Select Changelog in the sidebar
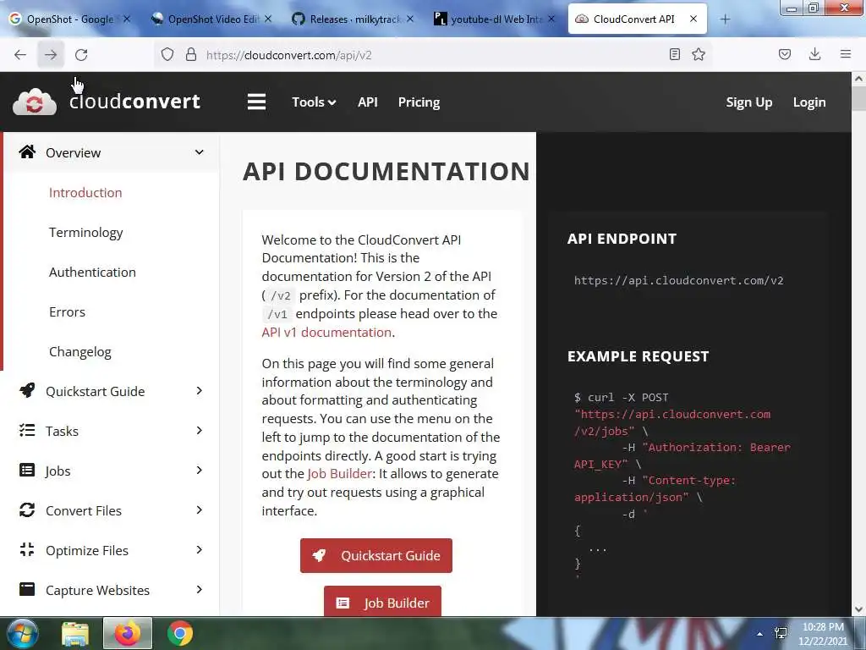The height and width of the screenshot is (650, 866). 80,351
